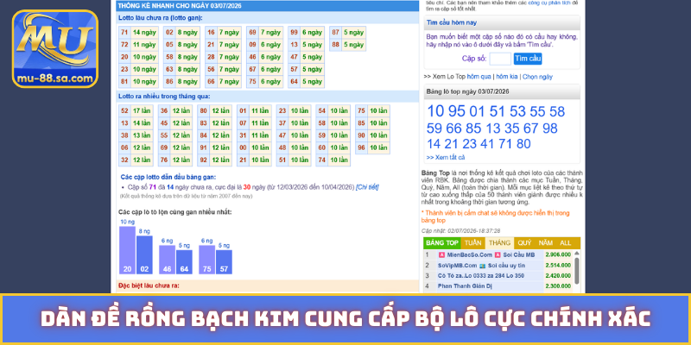Click the 5 ng bar for number 64
The height and width of the screenshot is (345, 691).
pyautogui.click(x=184, y=262)
